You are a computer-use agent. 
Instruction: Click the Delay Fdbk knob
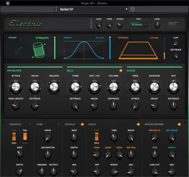96,155
